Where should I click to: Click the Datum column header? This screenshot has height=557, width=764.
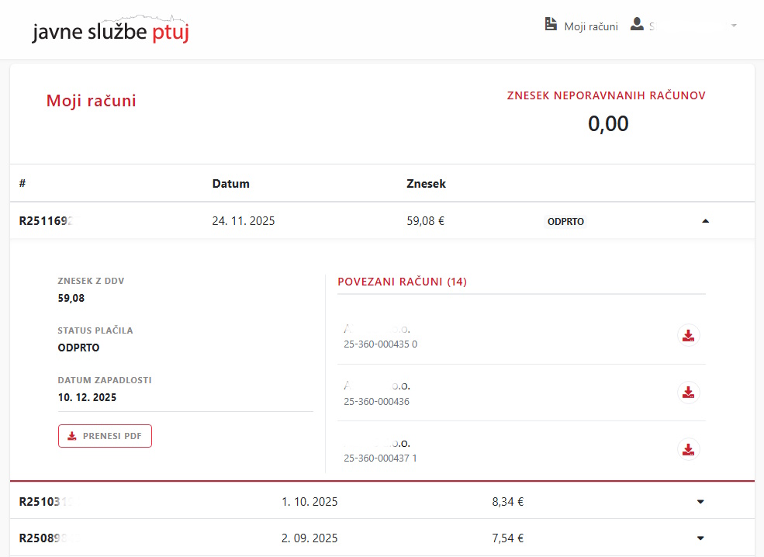(x=230, y=184)
